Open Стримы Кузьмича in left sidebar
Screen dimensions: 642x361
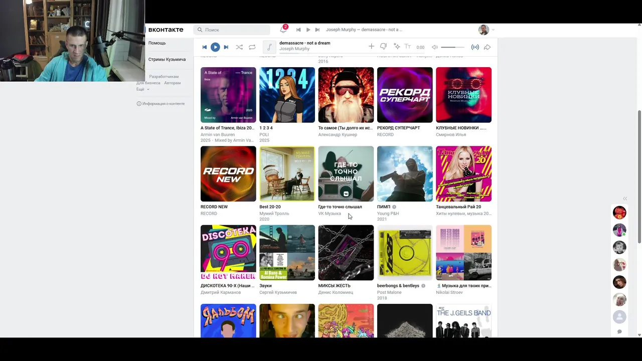(167, 59)
